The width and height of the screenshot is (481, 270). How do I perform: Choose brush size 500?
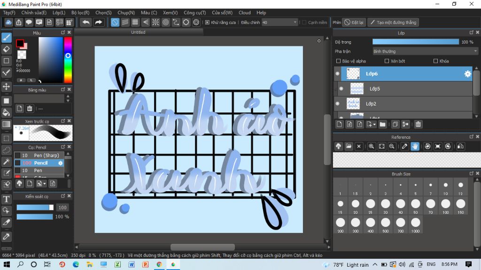385,225
